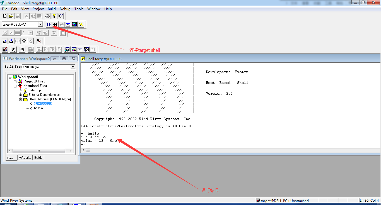
Task: Click the yellow lightning triggering icon
Action: [x=81, y=25]
